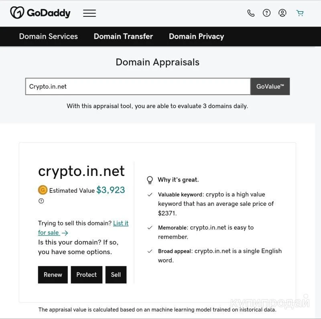Open the shopping cart

tap(300, 13)
